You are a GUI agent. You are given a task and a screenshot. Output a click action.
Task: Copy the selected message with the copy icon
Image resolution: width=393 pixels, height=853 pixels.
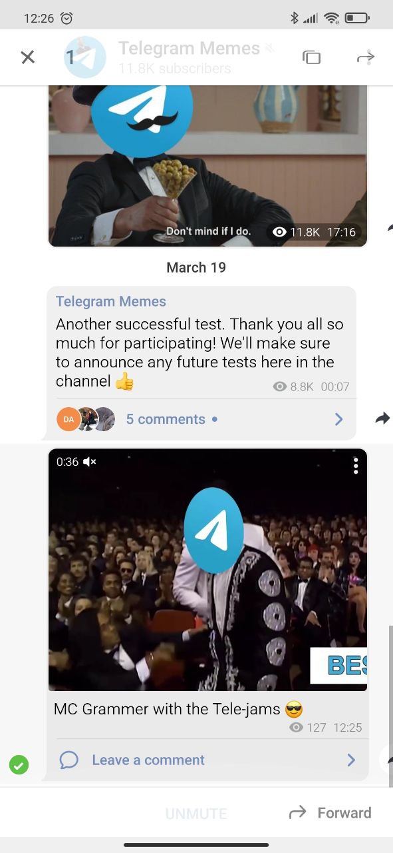tap(311, 57)
